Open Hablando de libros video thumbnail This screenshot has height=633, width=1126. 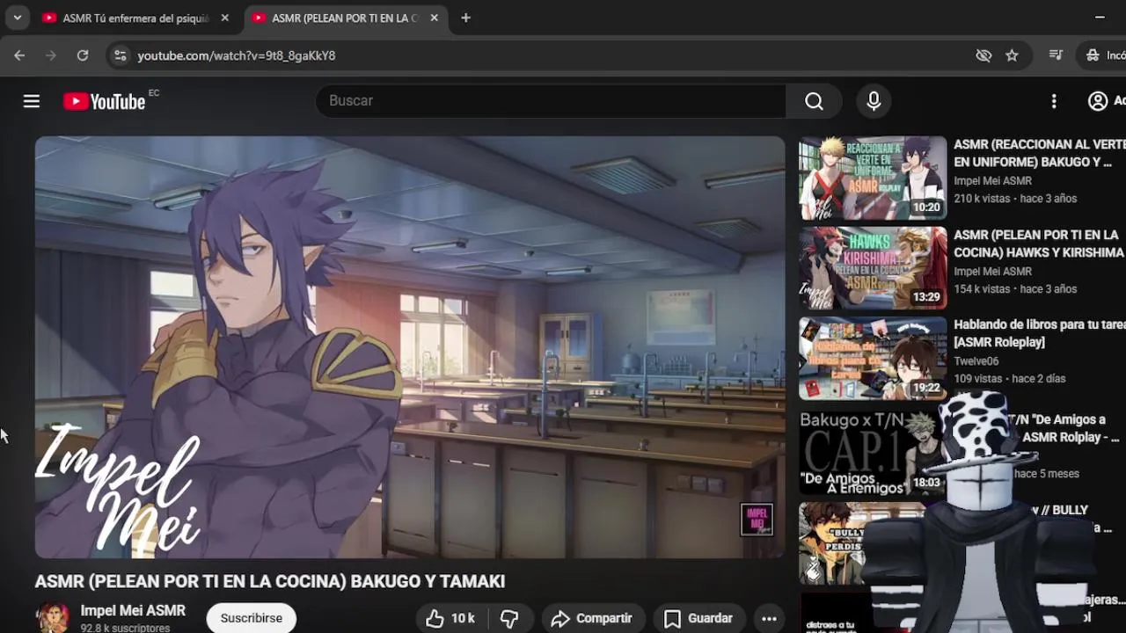coord(873,359)
